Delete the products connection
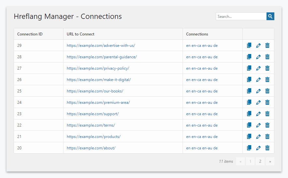Image resolution: width=288 pixels, height=178 pixels. [x=267, y=137]
